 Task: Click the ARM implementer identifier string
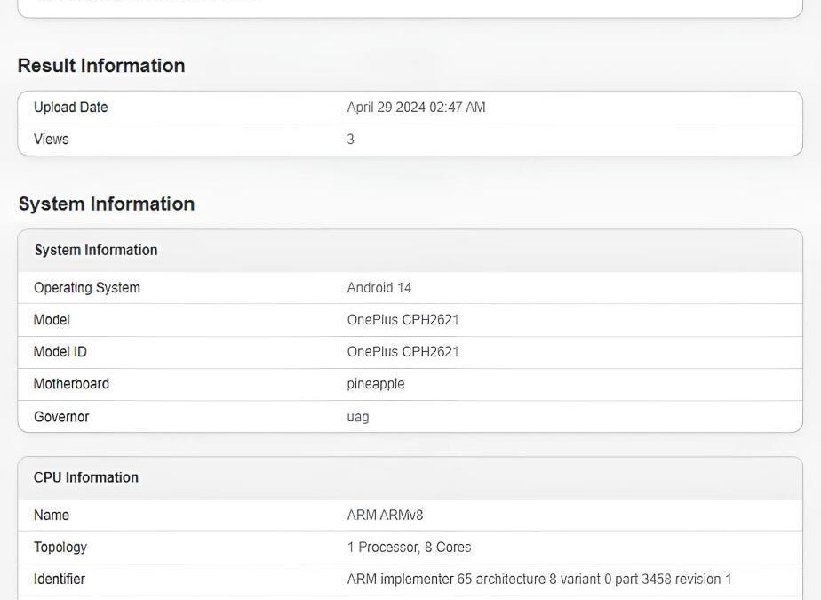(538, 580)
